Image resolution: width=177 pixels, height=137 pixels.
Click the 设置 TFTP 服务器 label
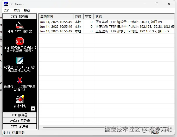tap(20, 31)
